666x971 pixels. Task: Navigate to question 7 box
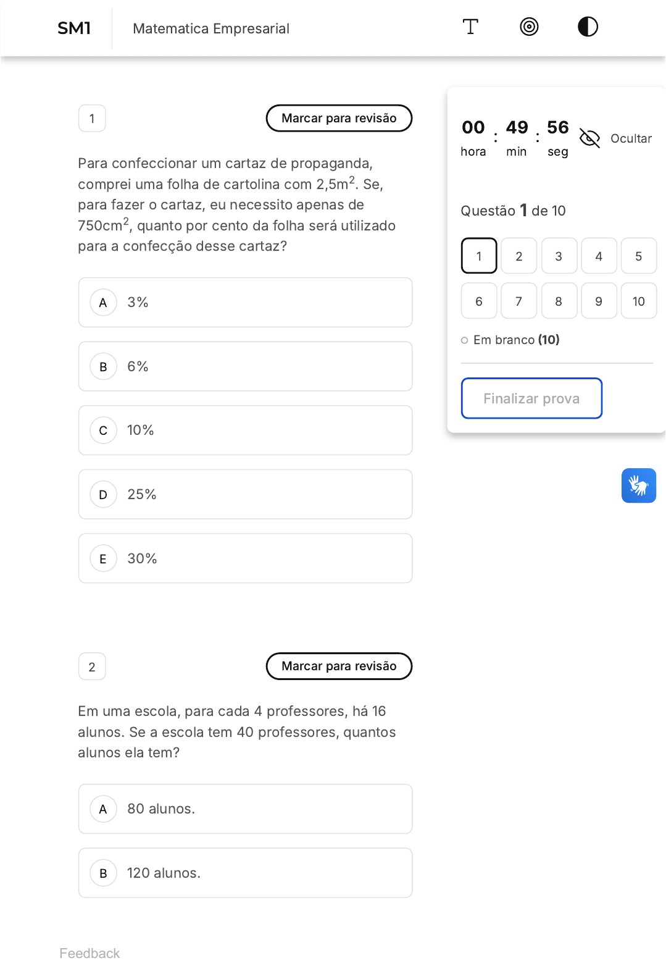click(518, 301)
